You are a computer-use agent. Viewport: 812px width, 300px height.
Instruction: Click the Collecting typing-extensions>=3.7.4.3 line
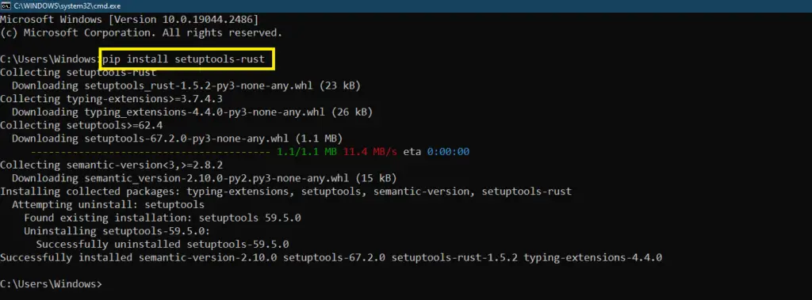point(111,99)
